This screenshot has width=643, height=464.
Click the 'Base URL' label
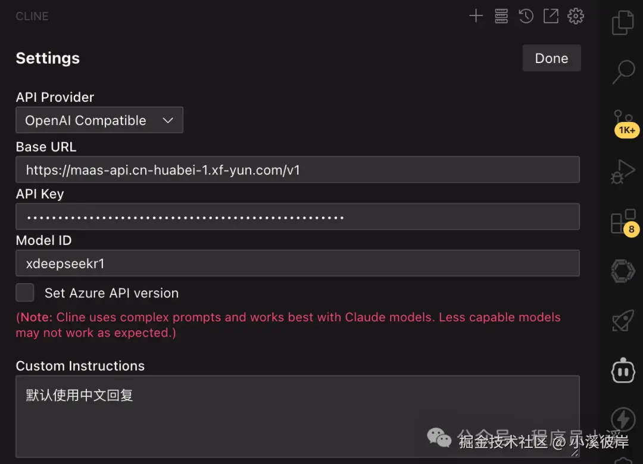pos(46,147)
